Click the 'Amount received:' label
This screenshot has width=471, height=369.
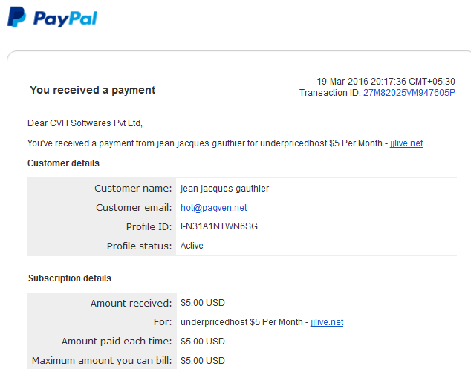click(x=131, y=303)
